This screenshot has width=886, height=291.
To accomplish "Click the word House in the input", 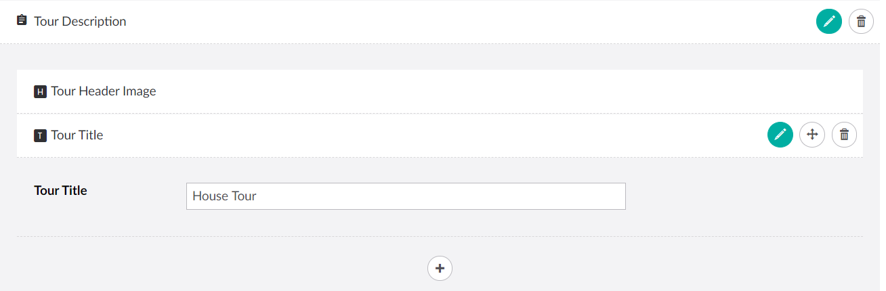I will pyautogui.click(x=209, y=196).
